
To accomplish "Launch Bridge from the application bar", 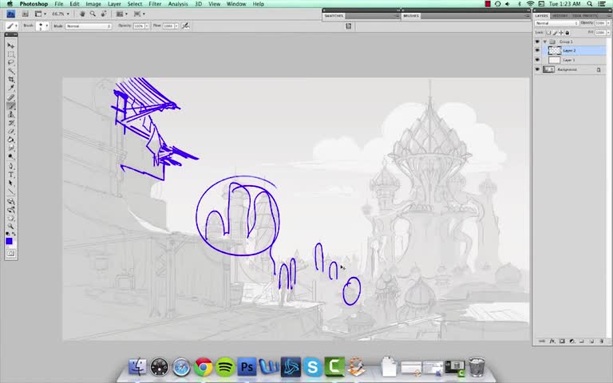I will click(x=25, y=14).
